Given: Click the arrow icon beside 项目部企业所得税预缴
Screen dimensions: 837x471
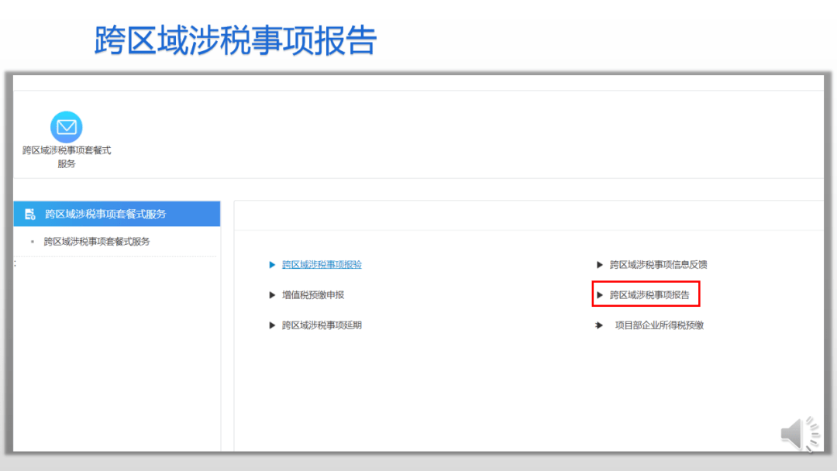Looking at the screenshot, I should pyautogui.click(x=598, y=325).
